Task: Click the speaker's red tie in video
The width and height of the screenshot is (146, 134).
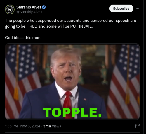Action: pos(68,104)
